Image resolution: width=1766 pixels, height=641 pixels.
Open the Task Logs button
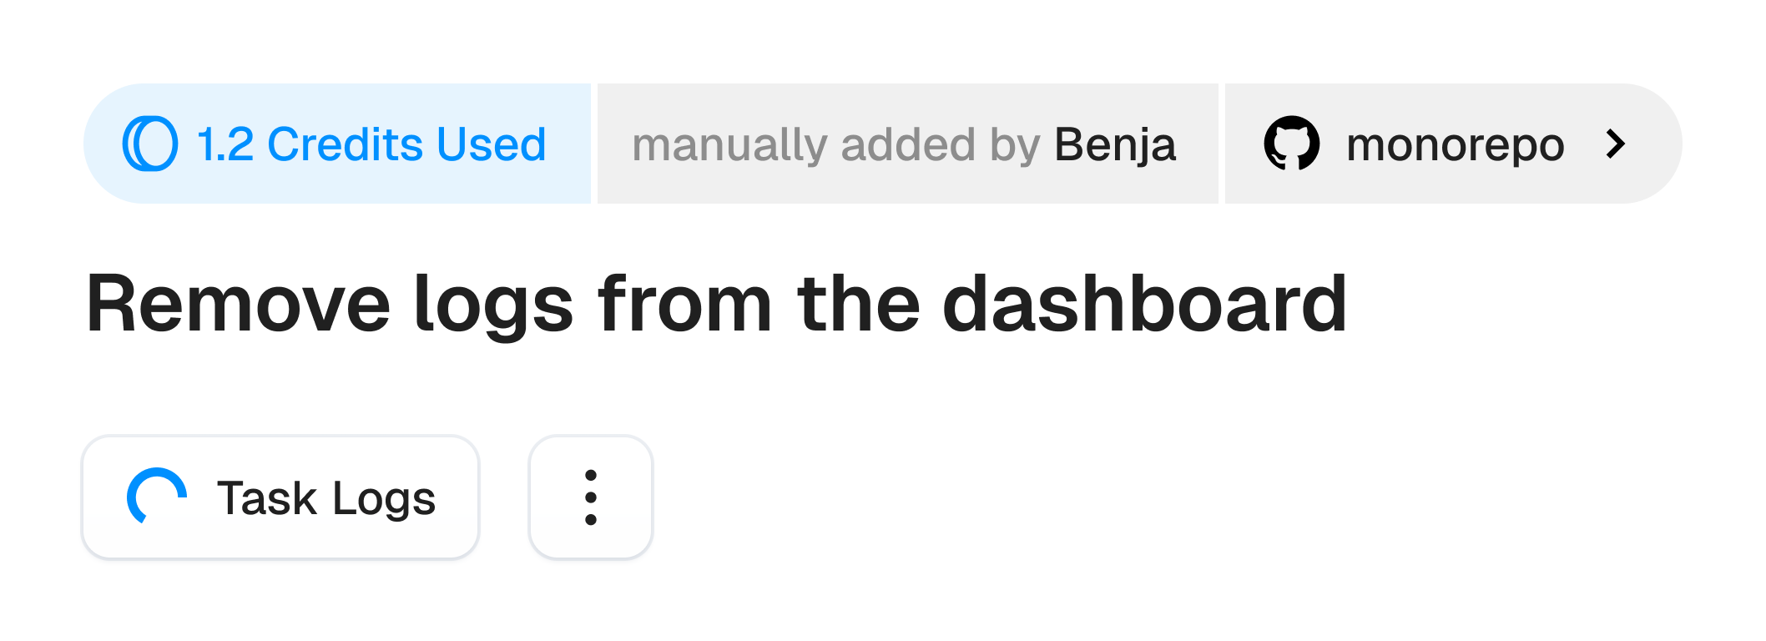[280, 497]
